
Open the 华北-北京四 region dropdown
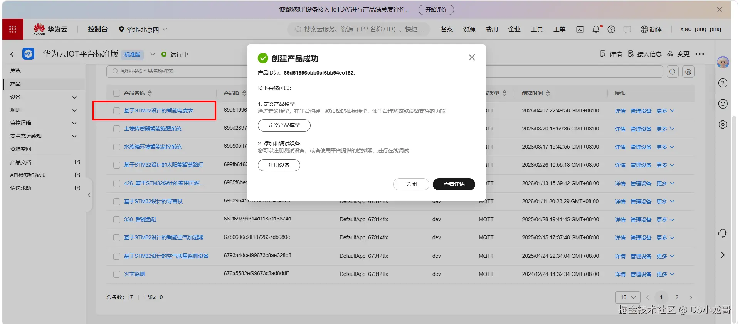[x=143, y=29]
